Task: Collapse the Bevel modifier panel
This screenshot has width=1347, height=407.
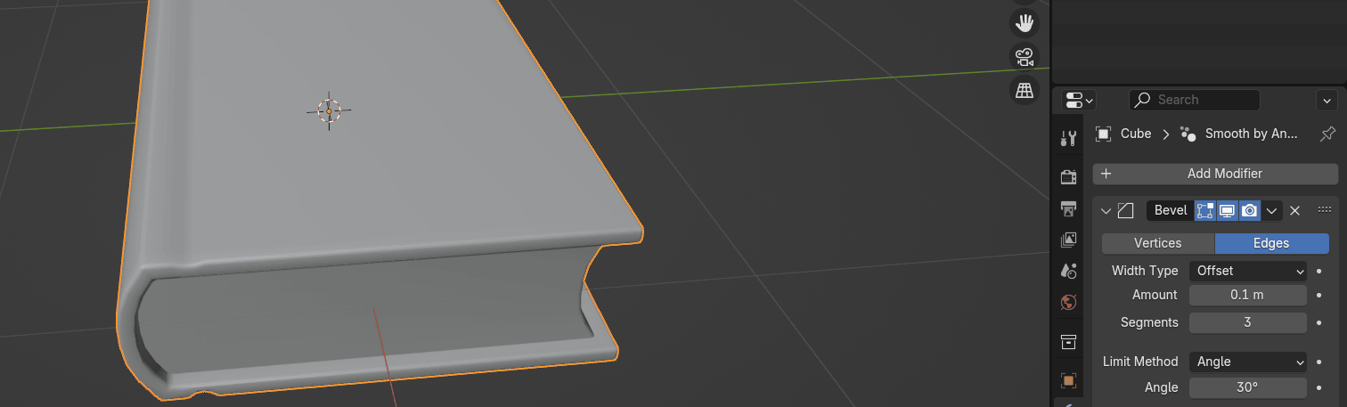Action: click(1106, 210)
